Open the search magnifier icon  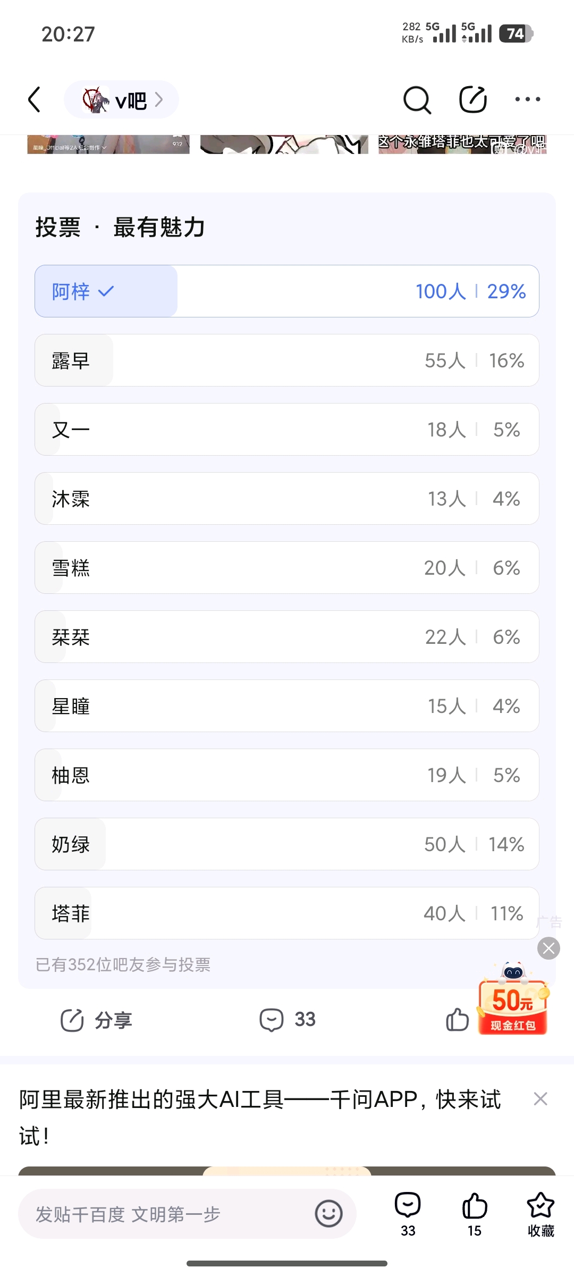(417, 99)
